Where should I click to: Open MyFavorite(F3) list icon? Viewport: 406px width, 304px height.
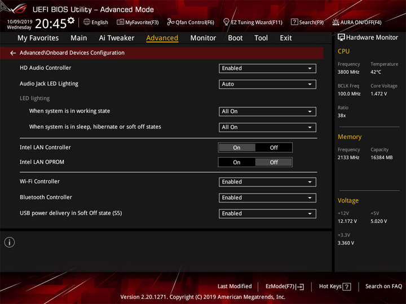(120, 22)
